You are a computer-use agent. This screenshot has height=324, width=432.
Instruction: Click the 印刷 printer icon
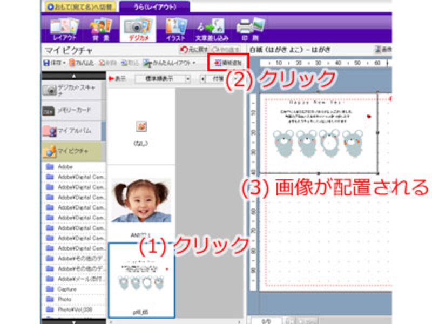(250, 29)
